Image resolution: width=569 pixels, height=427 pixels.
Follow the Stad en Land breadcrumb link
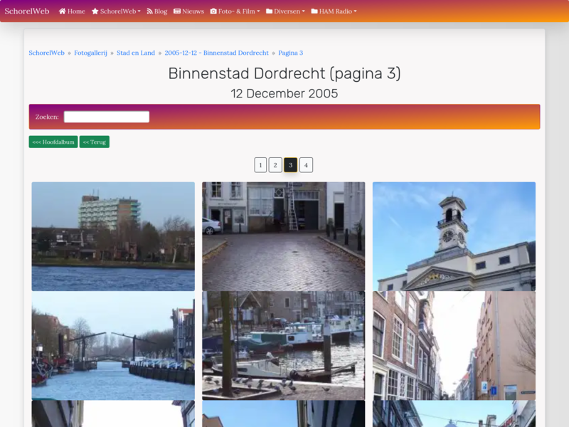coord(136,53)
